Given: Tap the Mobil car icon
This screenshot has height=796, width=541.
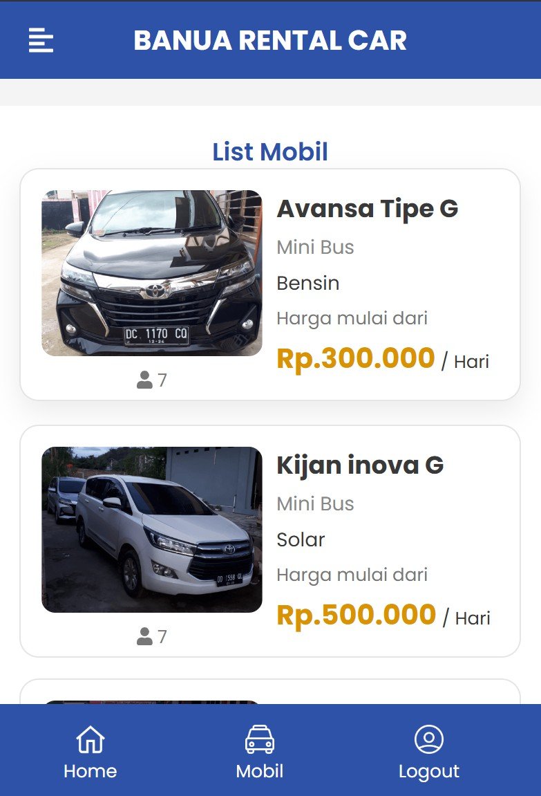Looking at the screenshot, I should click(x=260, y=739).
